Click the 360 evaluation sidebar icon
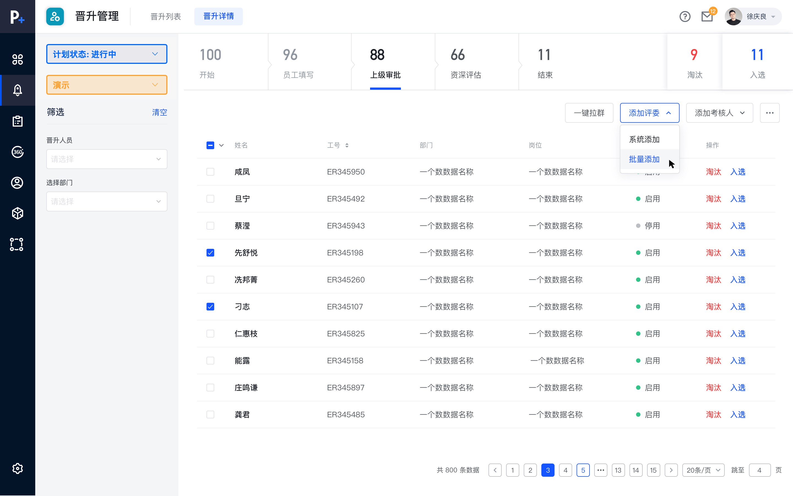 click(x=17, y=152)
